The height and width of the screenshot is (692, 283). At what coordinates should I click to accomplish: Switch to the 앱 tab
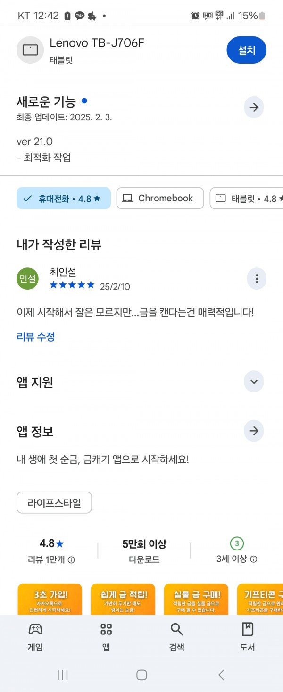tap(106, 637)
